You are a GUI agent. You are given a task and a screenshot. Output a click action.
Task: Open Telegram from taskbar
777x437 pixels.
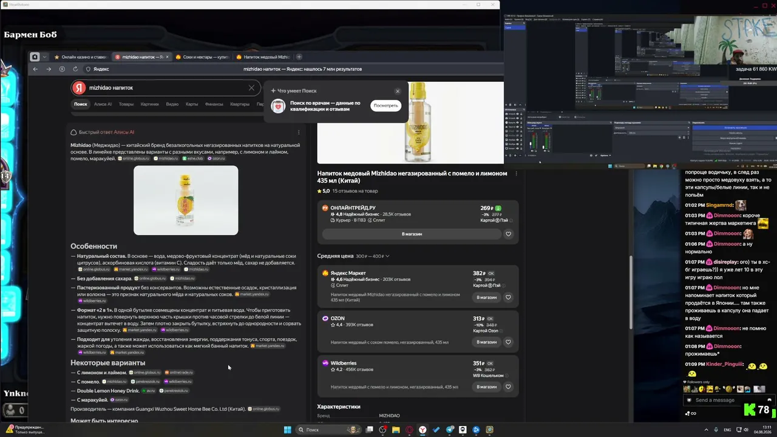click(x=449, y=430)
